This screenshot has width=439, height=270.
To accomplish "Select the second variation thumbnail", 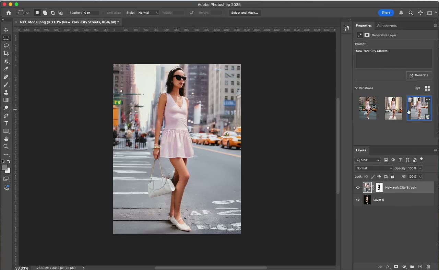I will coord(393,108).
